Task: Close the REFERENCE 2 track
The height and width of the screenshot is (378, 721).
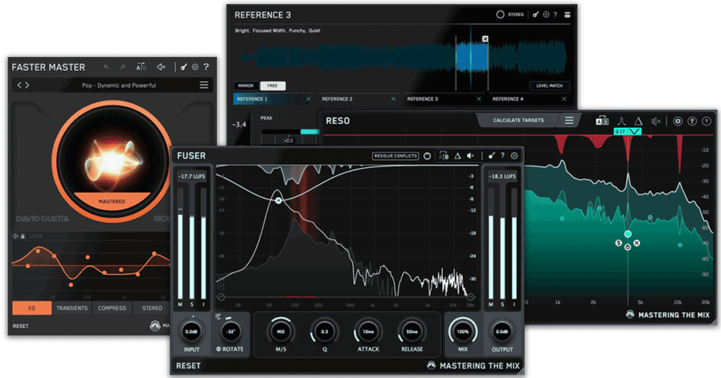Action: click(394, 99)
